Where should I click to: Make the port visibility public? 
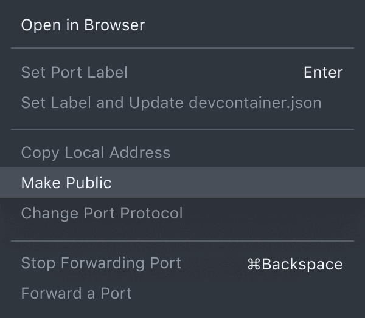(66, 183)
